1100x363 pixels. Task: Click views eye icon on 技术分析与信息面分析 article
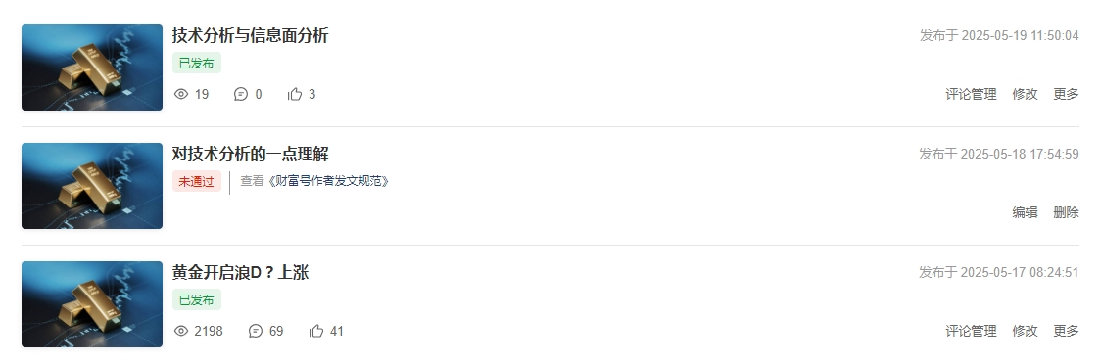click(181, 94)
